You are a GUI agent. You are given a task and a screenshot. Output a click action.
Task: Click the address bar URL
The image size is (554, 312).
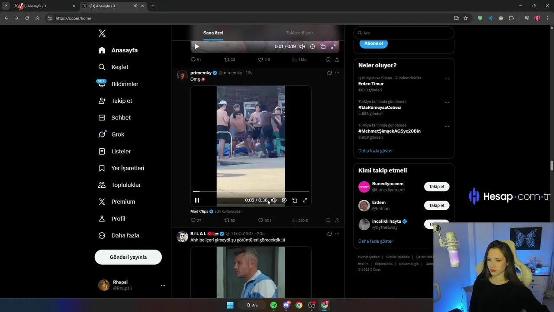pos(73,18)
